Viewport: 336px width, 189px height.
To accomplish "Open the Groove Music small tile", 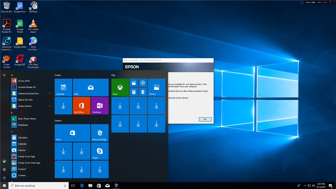I will [143, 83].
